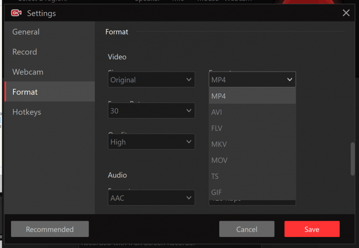Choose AVI from the format list
359x248 pixels.
(x=252, y=112)
